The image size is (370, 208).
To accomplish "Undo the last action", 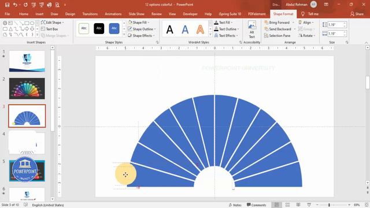I will pyautogui.click(x=15, y=5).
